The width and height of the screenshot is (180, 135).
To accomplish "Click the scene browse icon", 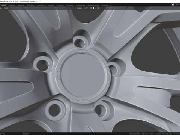I will (x=173, y=5).
